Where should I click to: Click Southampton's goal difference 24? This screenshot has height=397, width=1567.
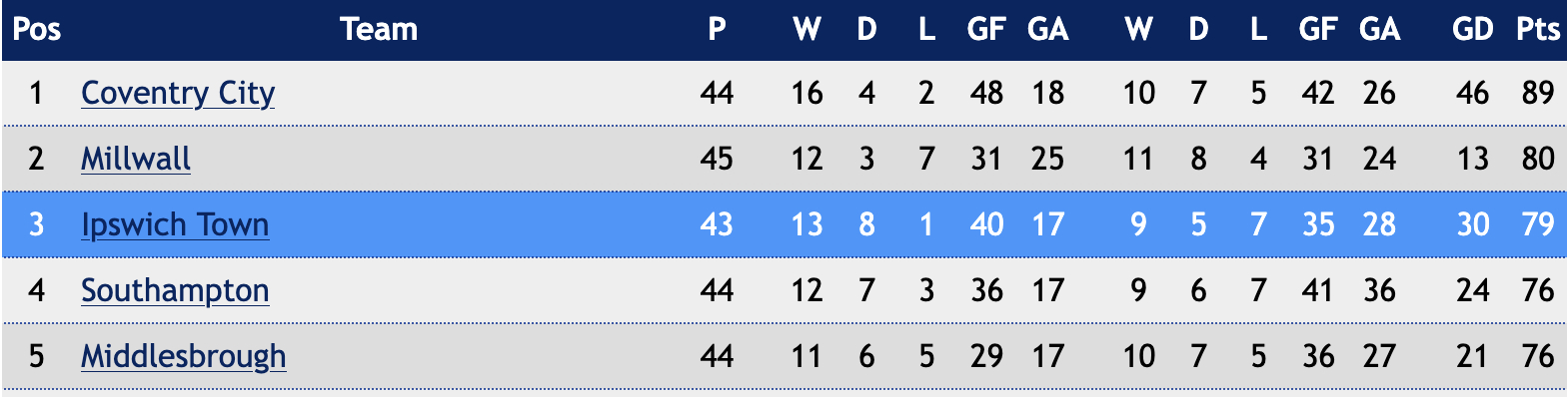point(1473,290)
